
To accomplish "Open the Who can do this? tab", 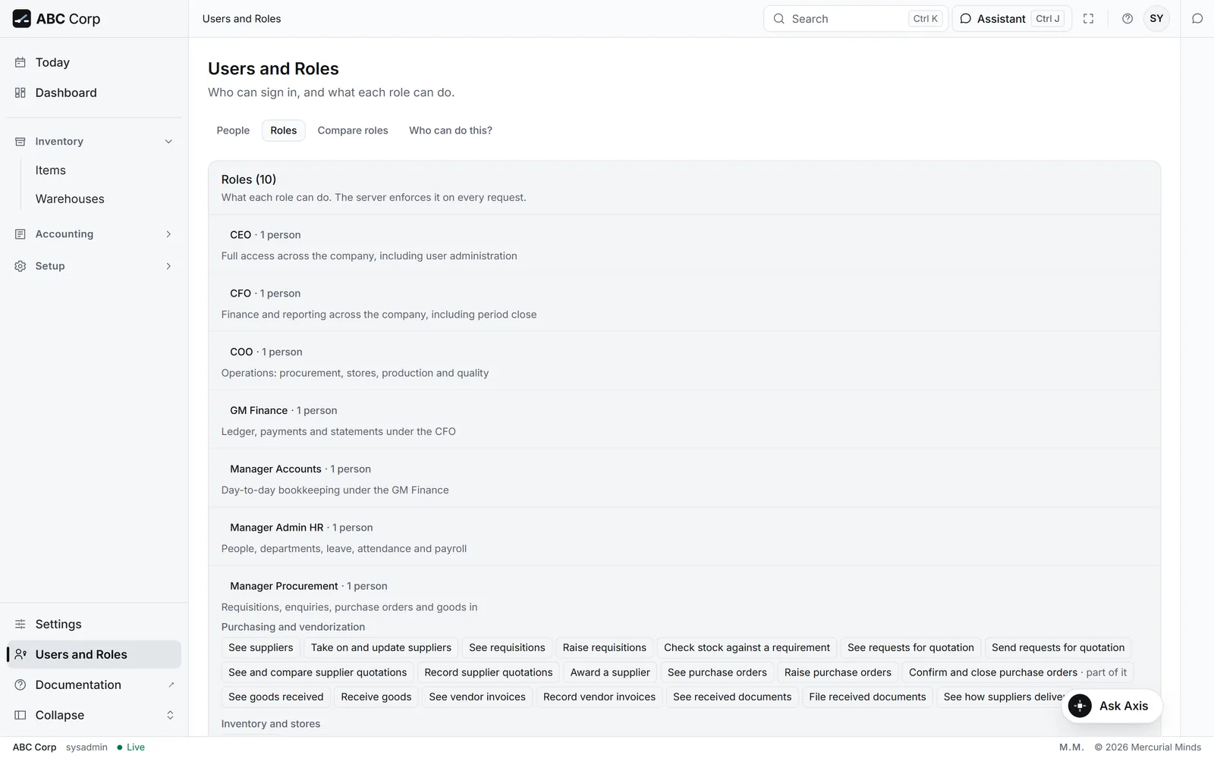I will pos(451,130).
